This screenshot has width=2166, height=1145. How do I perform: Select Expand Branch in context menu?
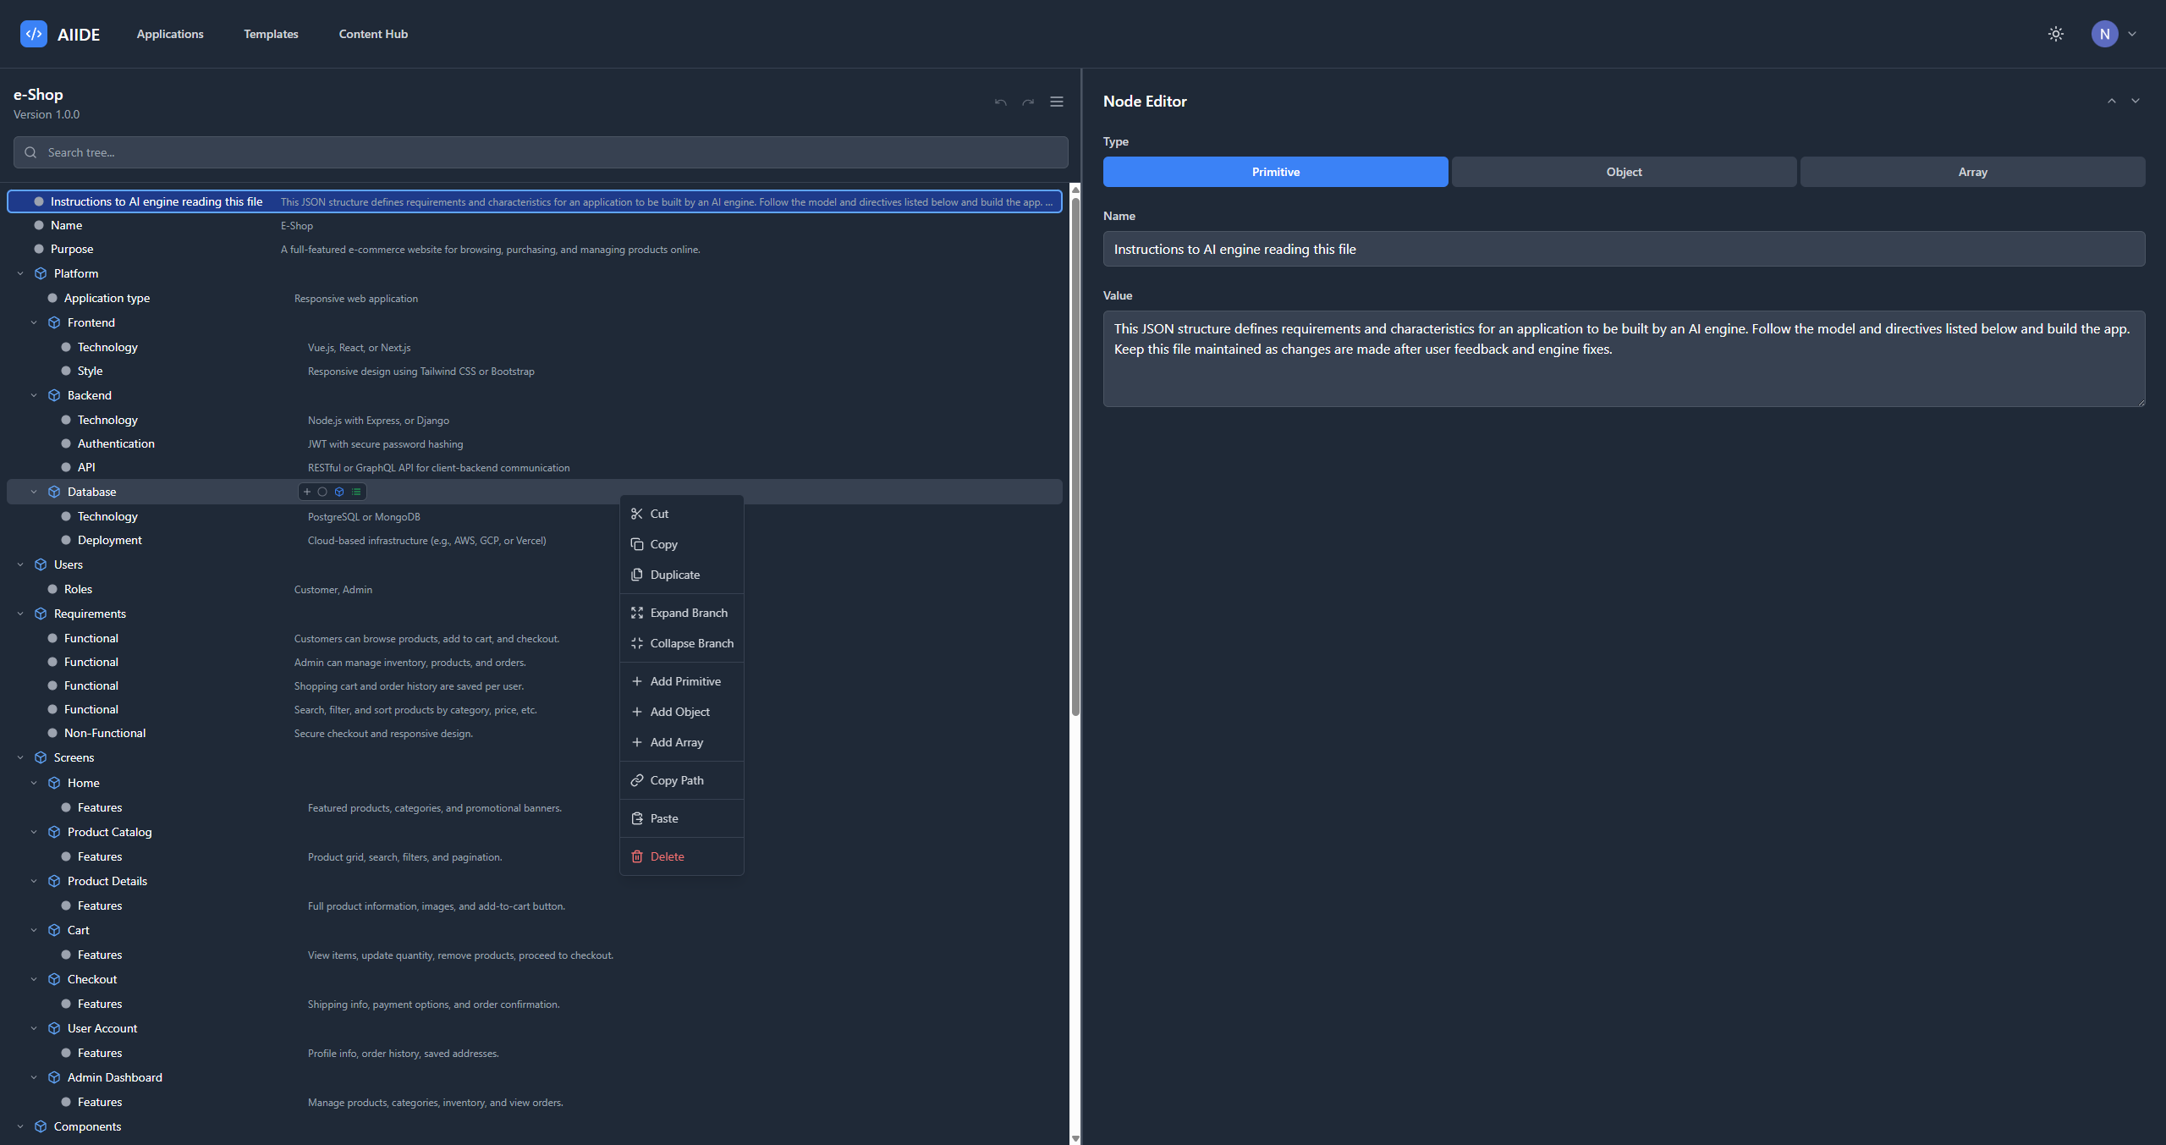pyautogui.click(x=688, y=613)
